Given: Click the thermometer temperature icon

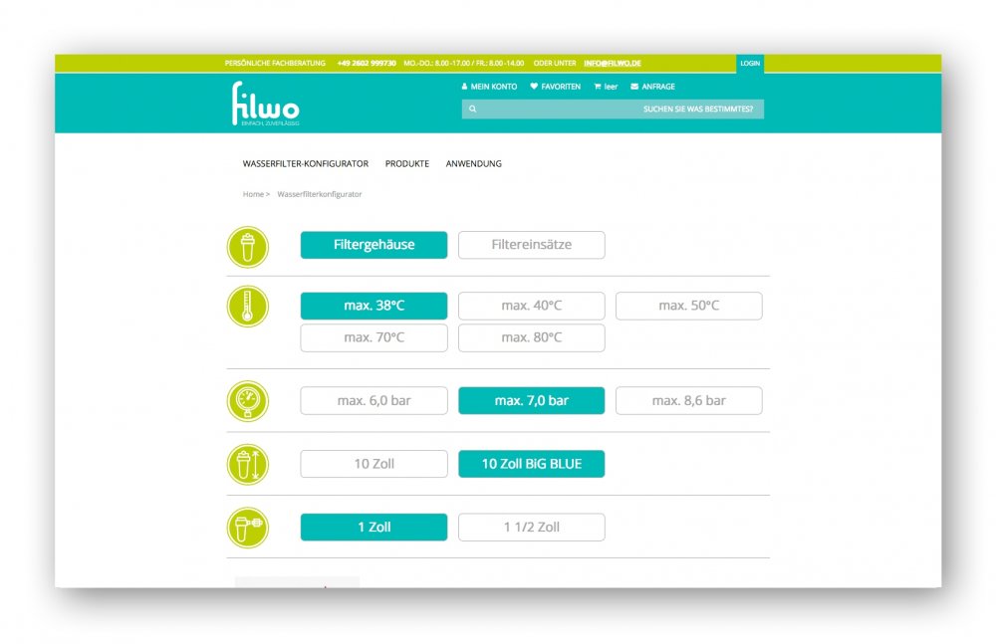Looking at the screenshot, I should 247,307.
